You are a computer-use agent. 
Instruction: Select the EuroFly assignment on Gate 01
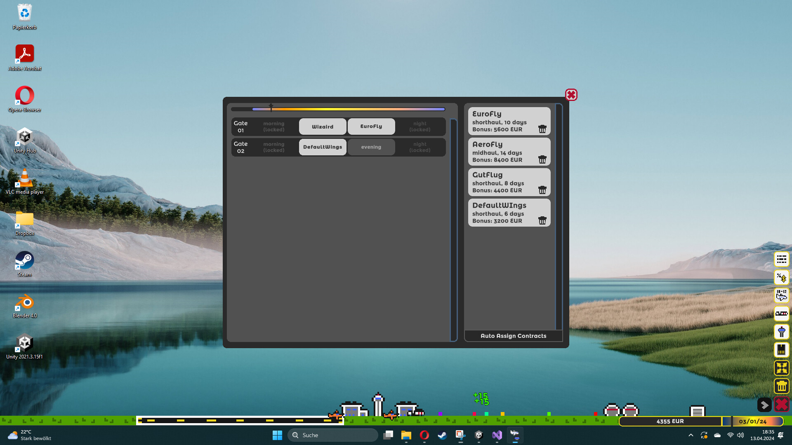coord(371,126)
